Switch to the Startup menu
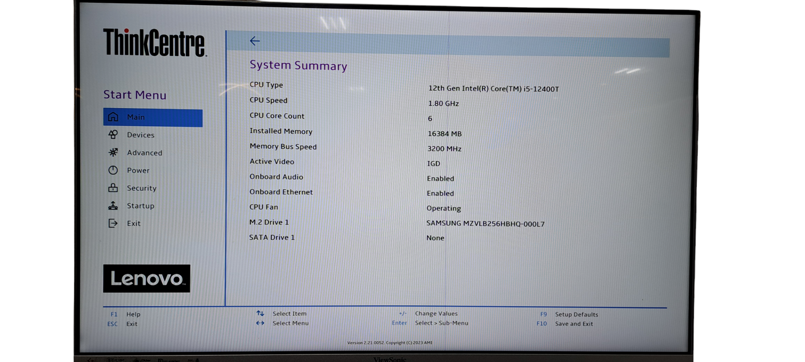Screen dimensions: 805x362 click(x=140, y=206)
